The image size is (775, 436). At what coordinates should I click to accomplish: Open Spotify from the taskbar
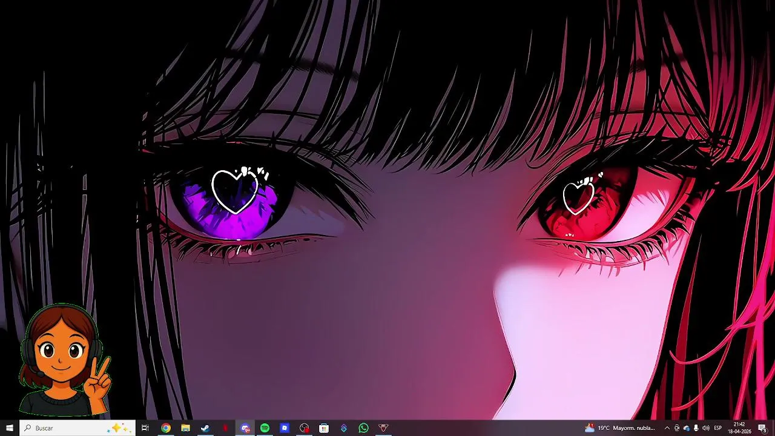[265, 428]
